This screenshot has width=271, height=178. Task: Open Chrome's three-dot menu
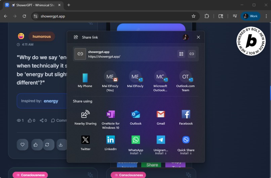pyautogui.click(x=266, y=16)
